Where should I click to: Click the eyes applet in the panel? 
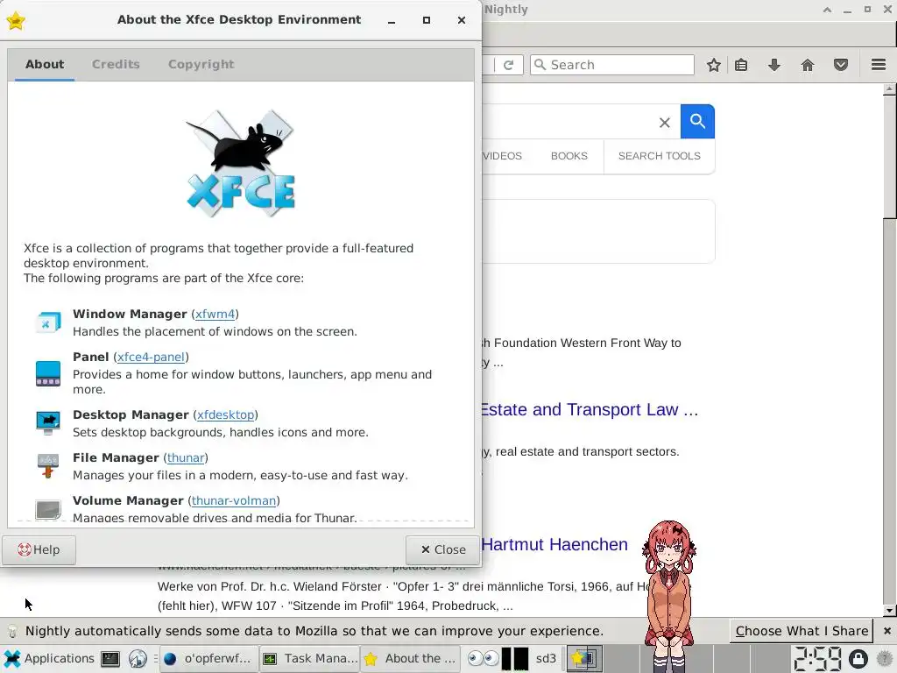tap(483, 659)
